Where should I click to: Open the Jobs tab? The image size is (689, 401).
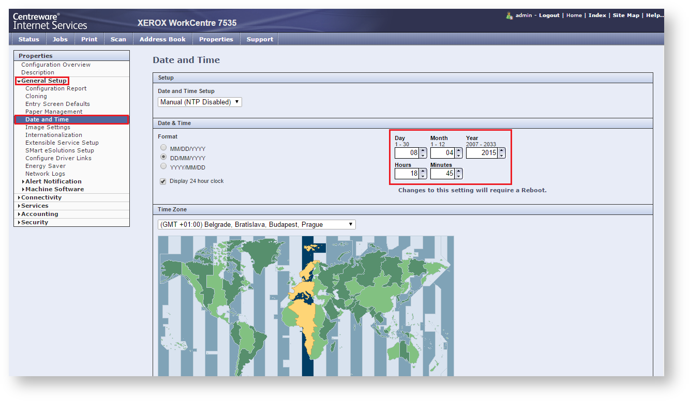coord(60,39)
